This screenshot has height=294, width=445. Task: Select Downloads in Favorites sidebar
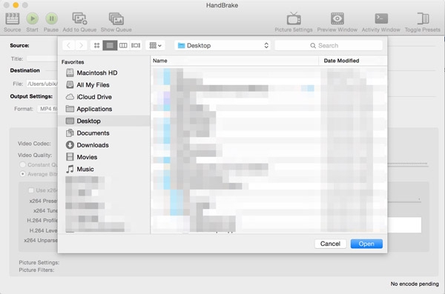click(x=104, y=145)
